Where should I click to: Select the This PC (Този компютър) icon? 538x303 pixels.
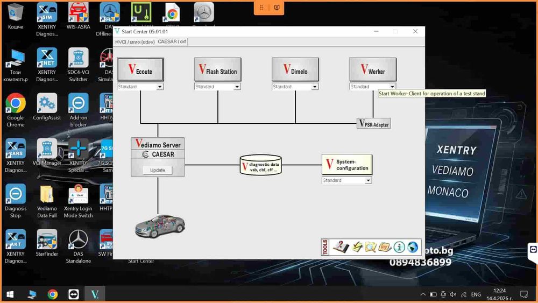click(x=16, y=65)
